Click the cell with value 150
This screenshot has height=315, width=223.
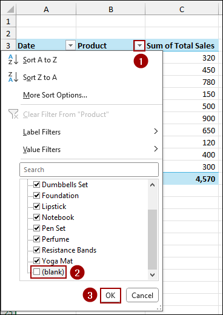[x=190, y=94]
